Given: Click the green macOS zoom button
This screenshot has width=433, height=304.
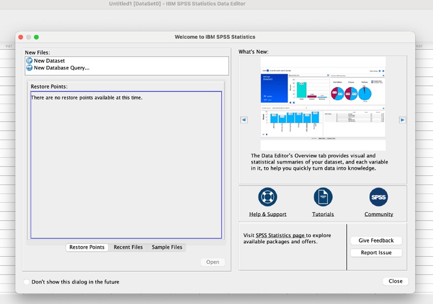Looking at the screenshot, I should pyautogui.click(x=36, y=37).
